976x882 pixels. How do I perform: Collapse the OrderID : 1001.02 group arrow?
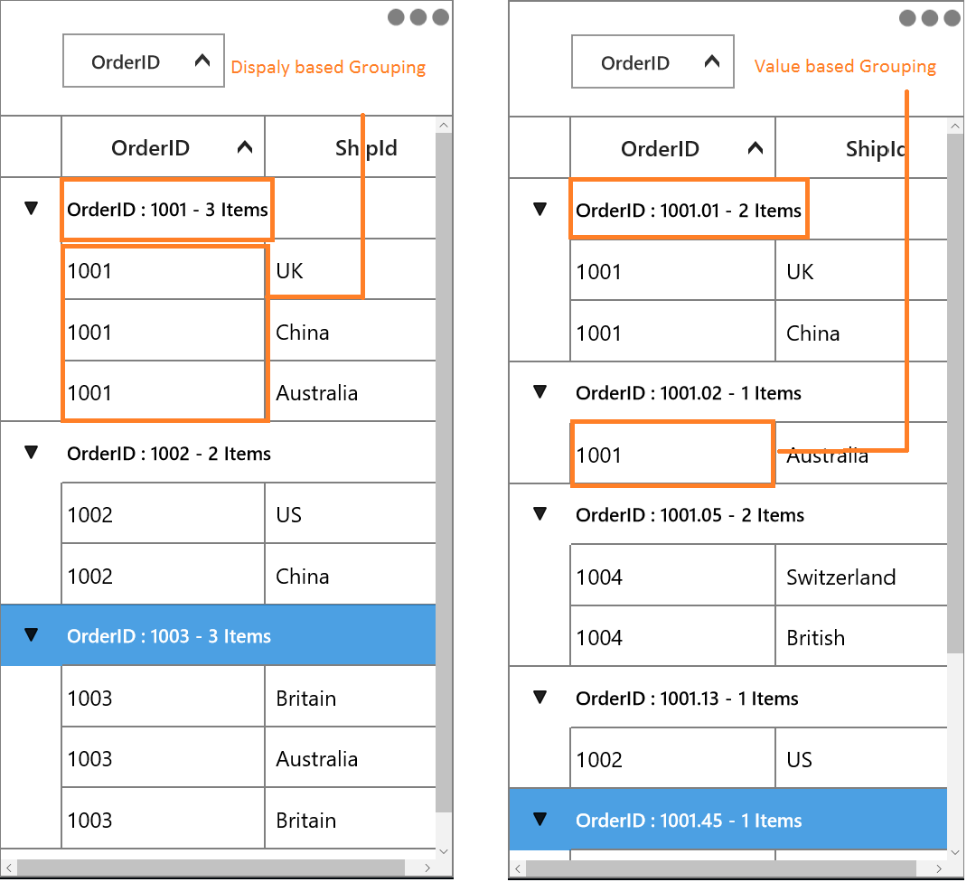coord(540,392)
